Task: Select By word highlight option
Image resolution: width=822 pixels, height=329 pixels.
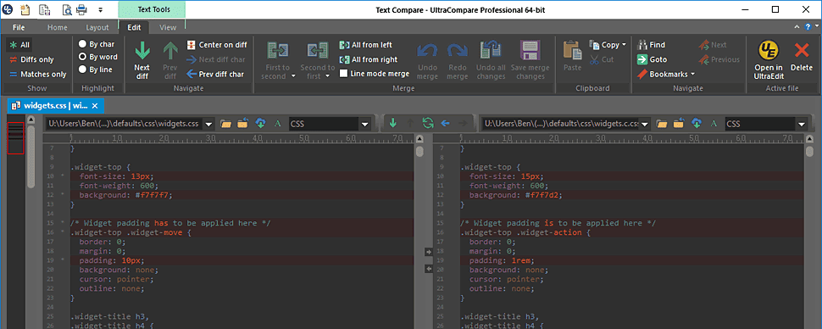Action: coord(98,57)
